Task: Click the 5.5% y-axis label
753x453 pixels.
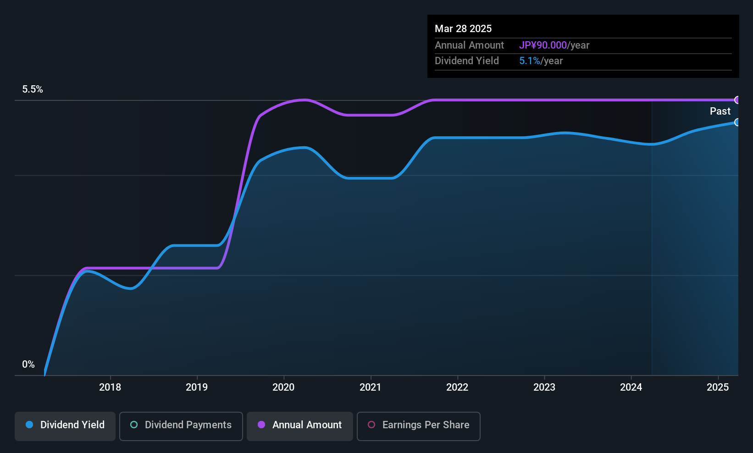Action: pyautogui.click(x=33, y=89)
